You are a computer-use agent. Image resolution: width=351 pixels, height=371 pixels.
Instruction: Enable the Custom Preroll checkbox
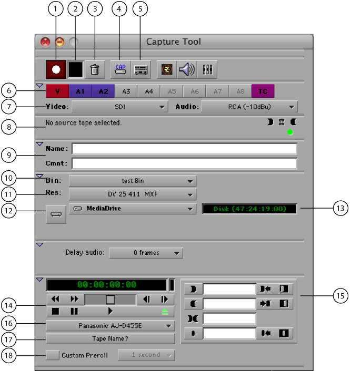pyautogui.click(x=53, y=355)
